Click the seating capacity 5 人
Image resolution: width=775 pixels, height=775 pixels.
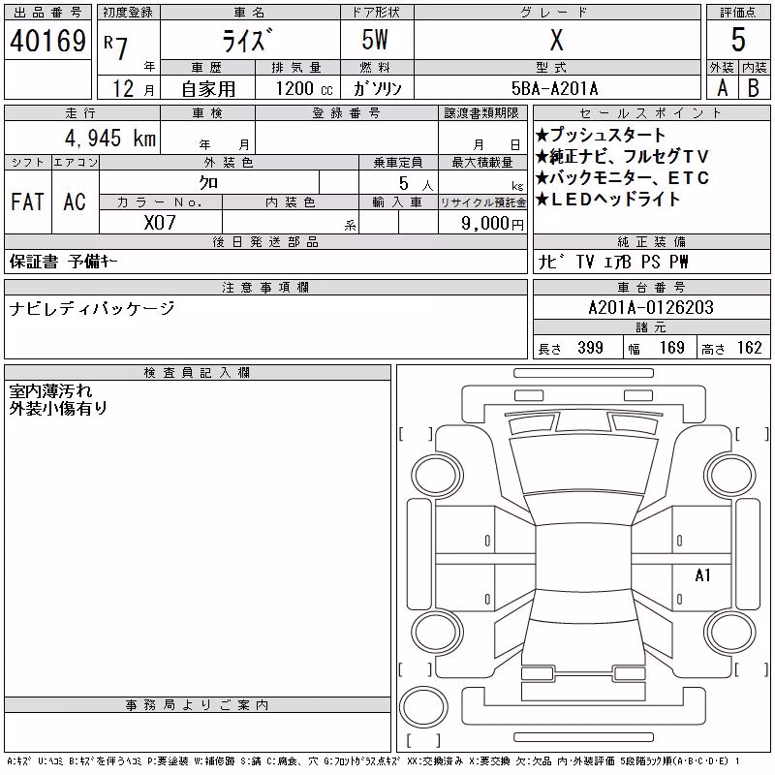[416, 184]
